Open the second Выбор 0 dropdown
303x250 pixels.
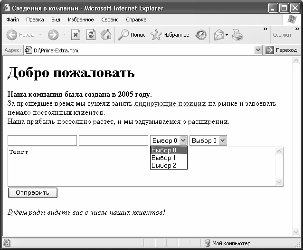click(208, 140)
